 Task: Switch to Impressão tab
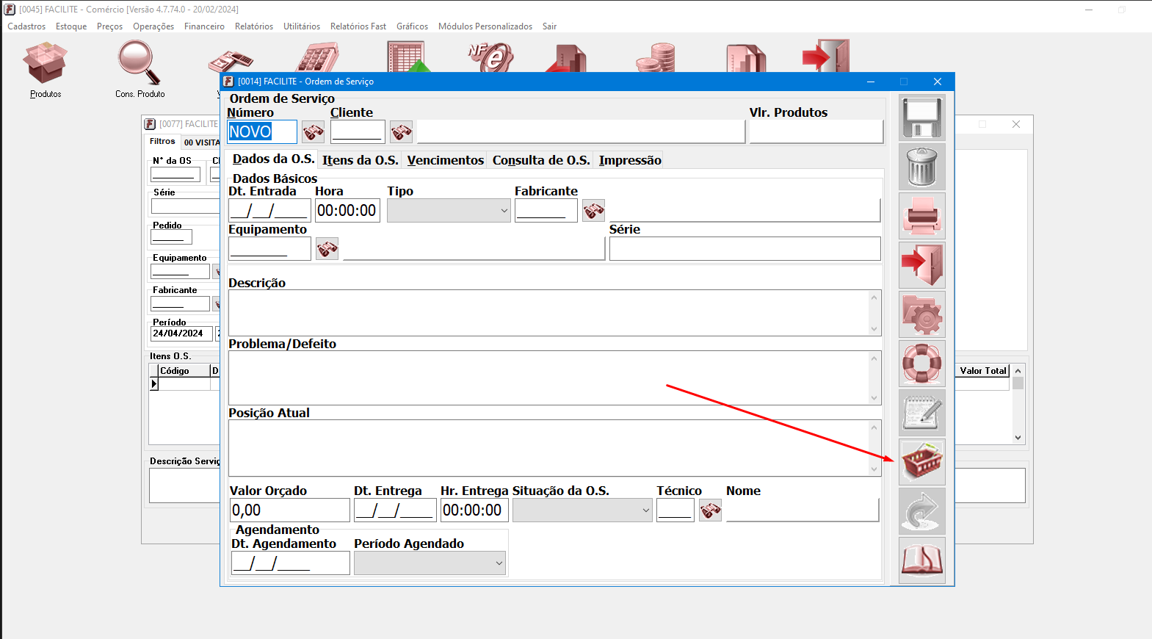(x=630, y=160)
